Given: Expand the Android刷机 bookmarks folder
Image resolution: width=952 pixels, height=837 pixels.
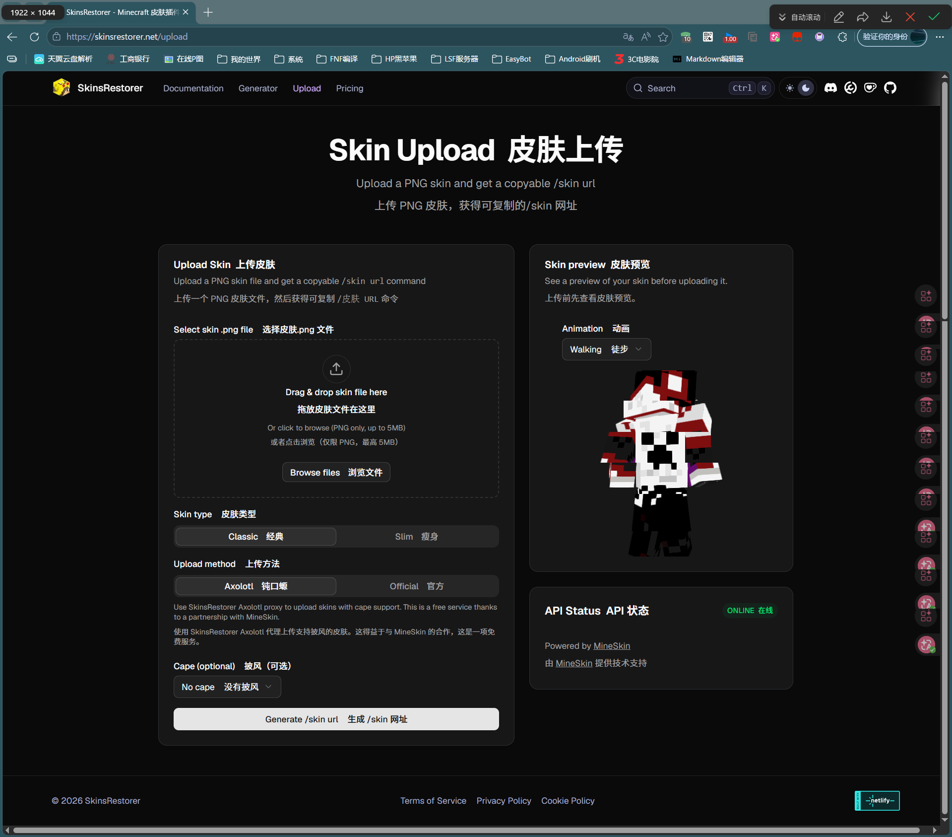Looking at the screenshot, I should tap(573, 59).
